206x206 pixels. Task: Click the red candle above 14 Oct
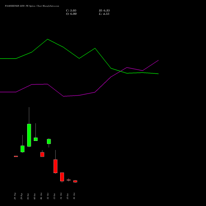pos(62,177)
